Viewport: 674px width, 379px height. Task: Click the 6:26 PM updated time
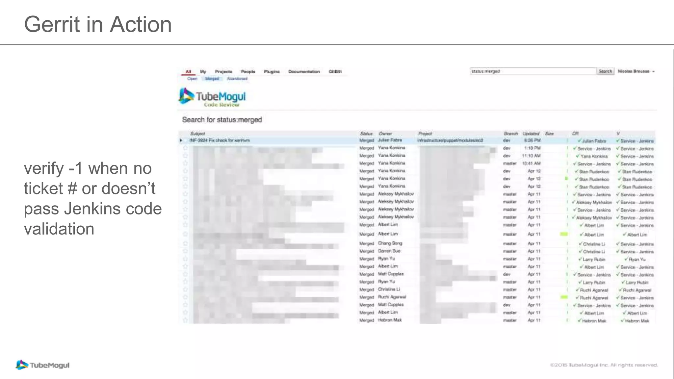coord(532,140)
